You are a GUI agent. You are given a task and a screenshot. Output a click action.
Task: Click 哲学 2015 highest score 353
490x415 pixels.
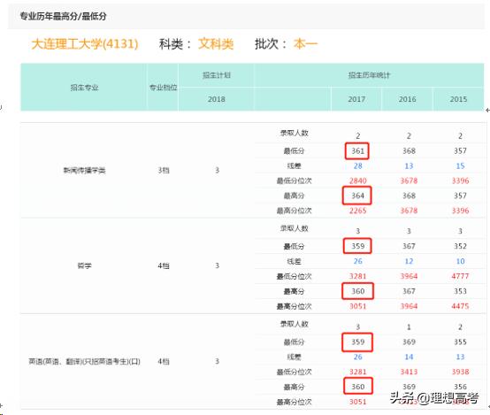point(460,291)
